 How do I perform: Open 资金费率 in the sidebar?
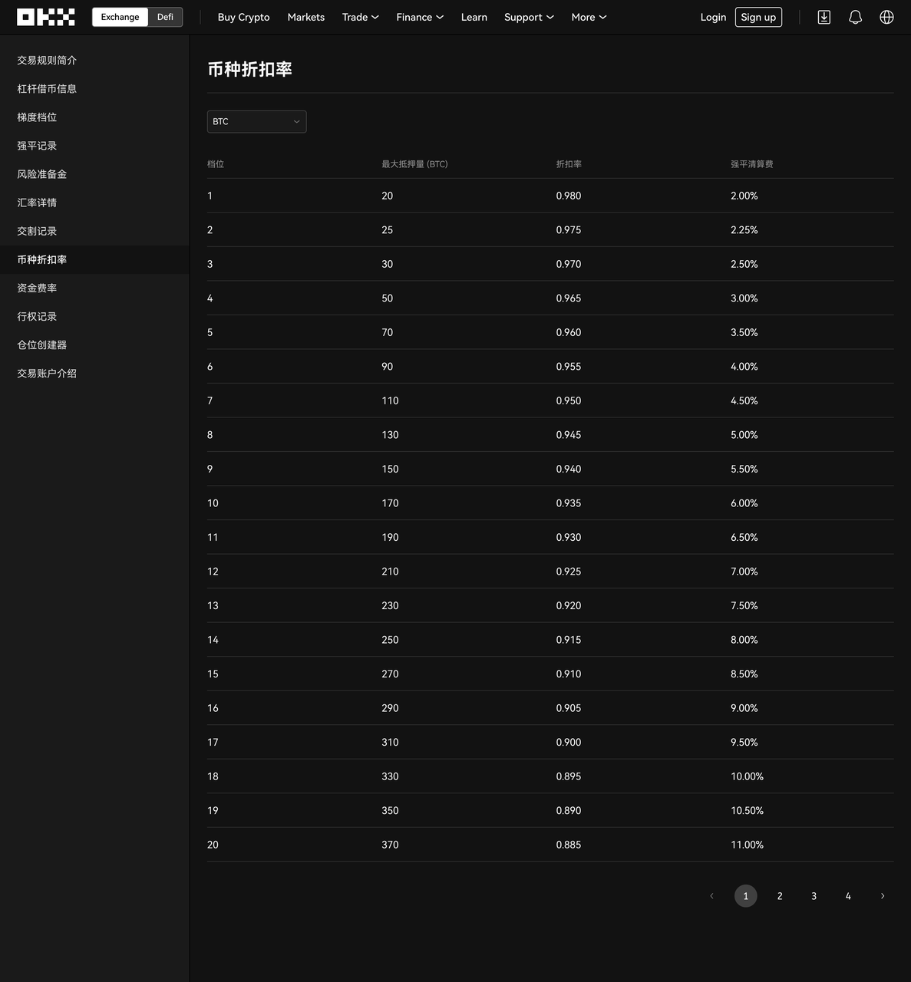click(37, 288)
